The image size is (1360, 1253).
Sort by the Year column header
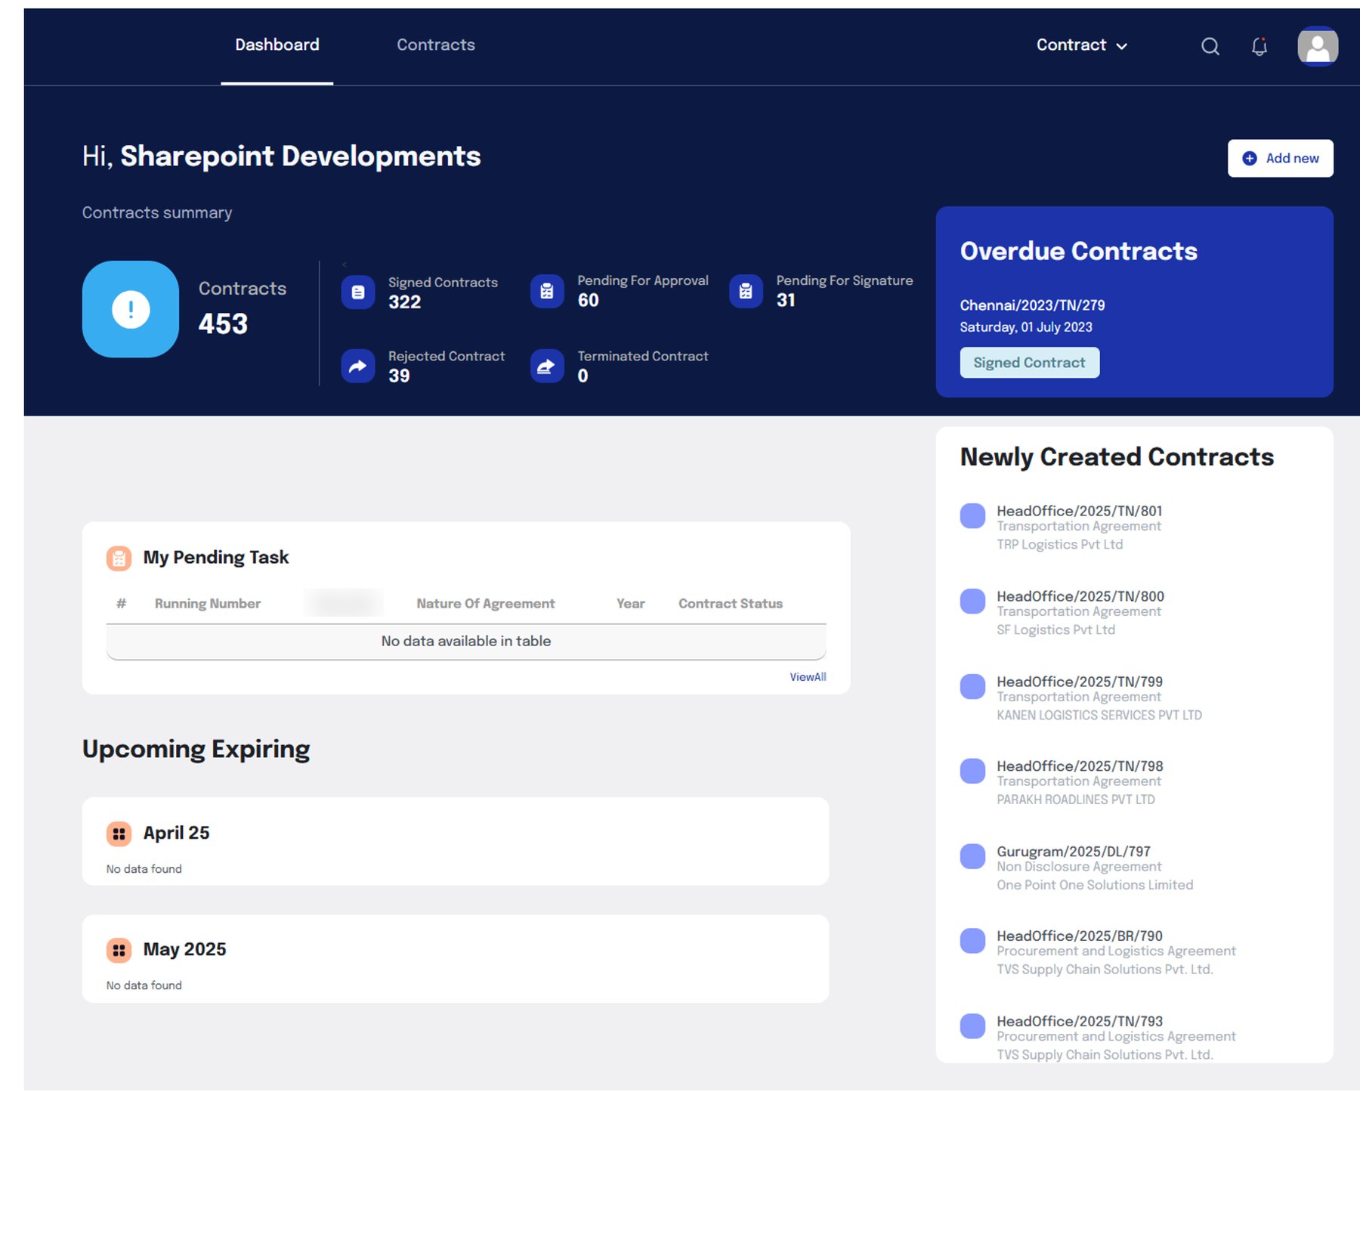click(x=630, y=604)
